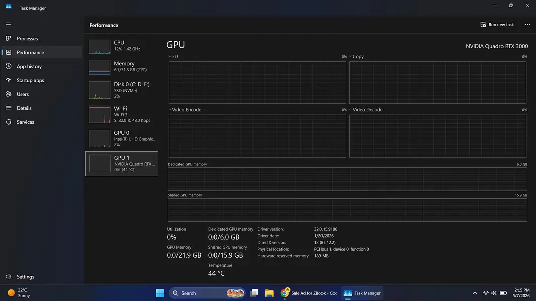This screenshot has width=536, height=301.
Task: Click the volume tray icon
Action: [x=494, y=293]
